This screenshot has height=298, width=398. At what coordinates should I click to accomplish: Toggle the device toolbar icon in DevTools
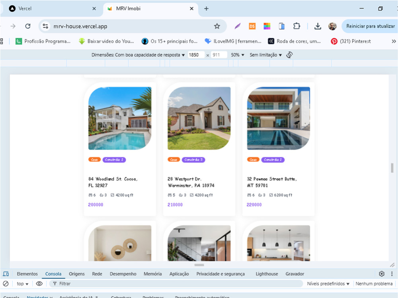(x=6, y=274)
